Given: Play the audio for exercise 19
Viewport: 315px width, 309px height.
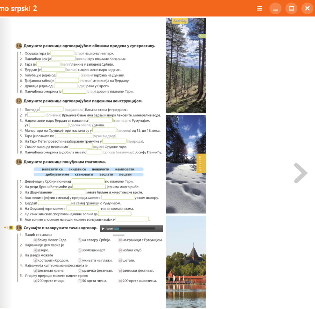Looking at the screenshot, I should point(103,229).
